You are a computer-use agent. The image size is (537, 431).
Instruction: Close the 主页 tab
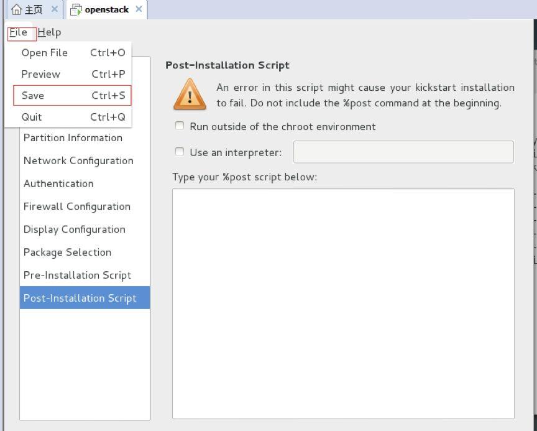(x=55, y=9)
